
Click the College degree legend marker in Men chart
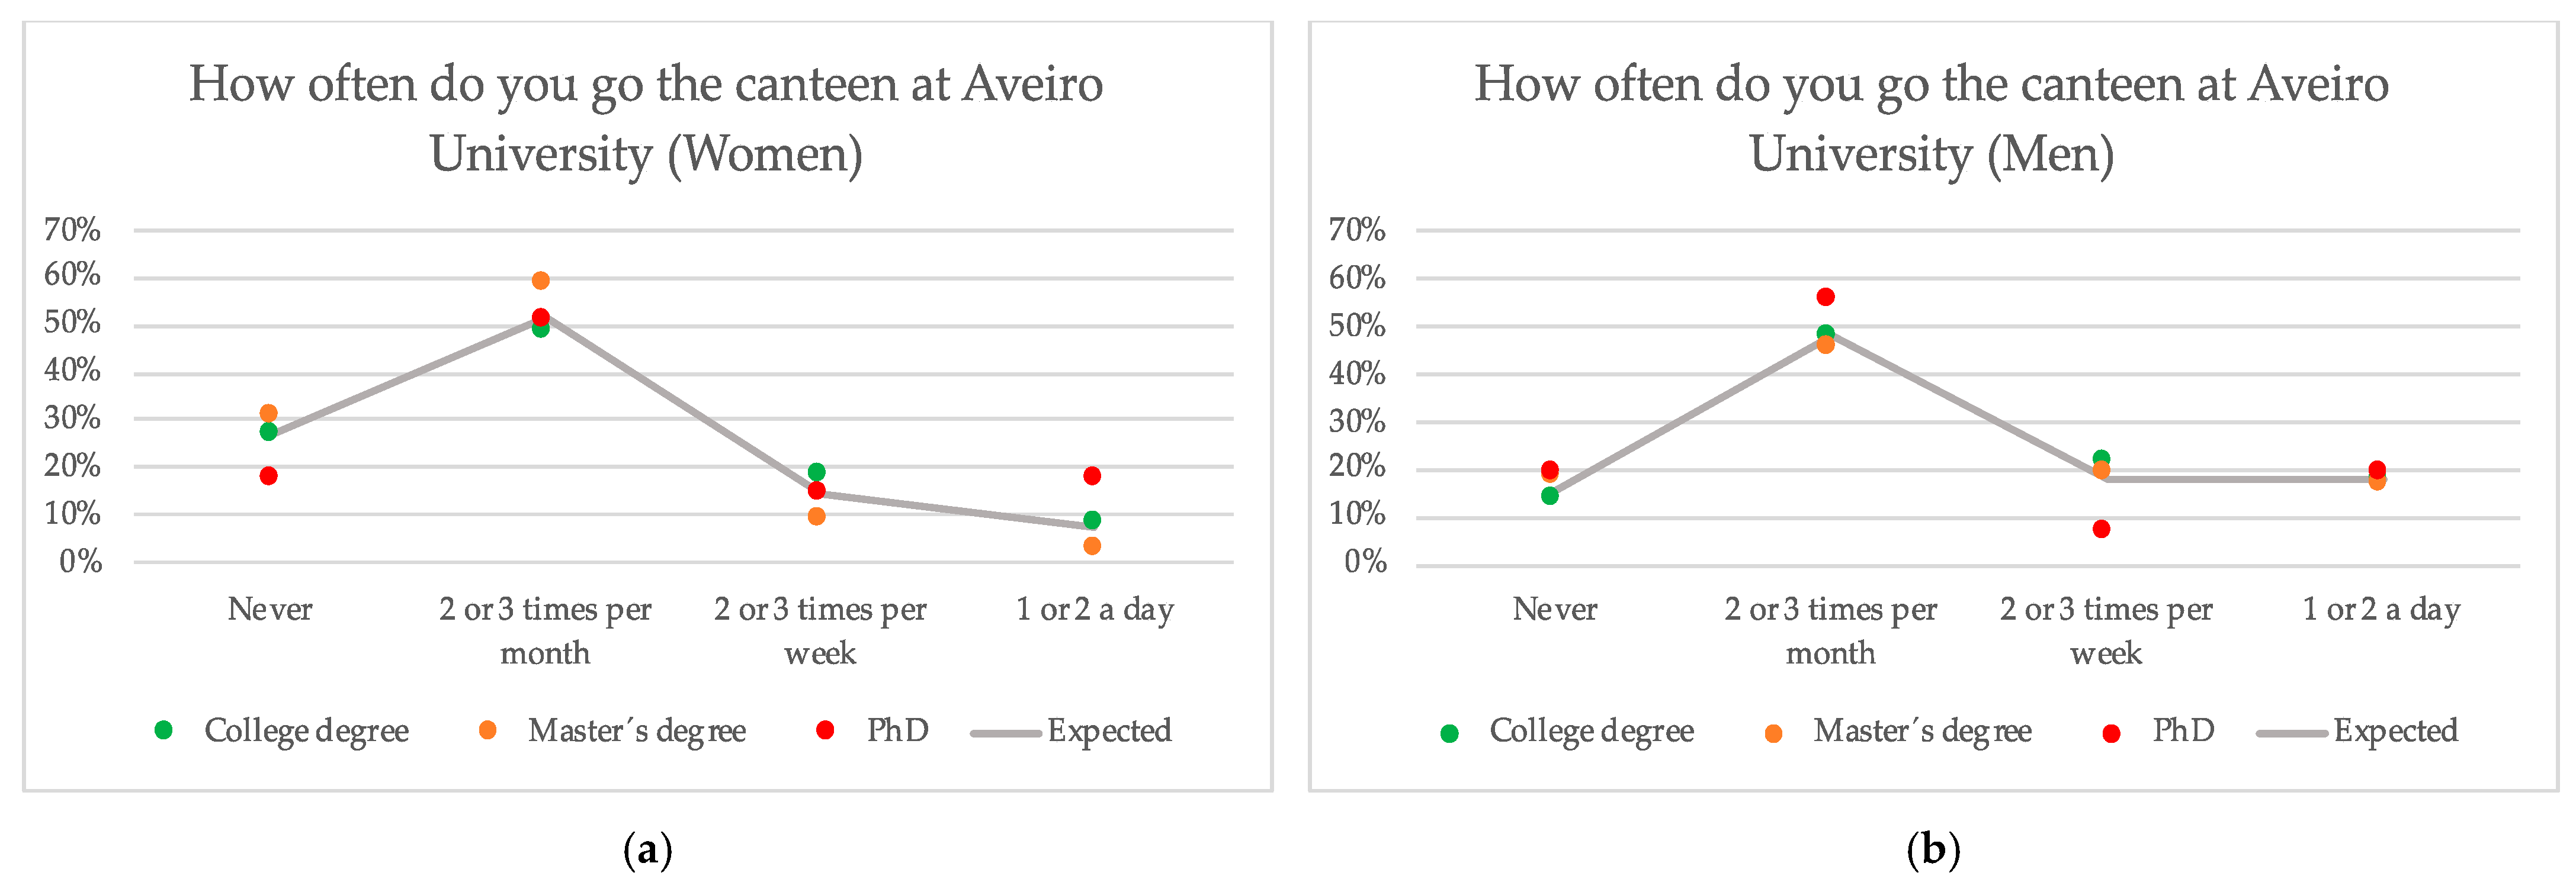[x=1449, y=734]
